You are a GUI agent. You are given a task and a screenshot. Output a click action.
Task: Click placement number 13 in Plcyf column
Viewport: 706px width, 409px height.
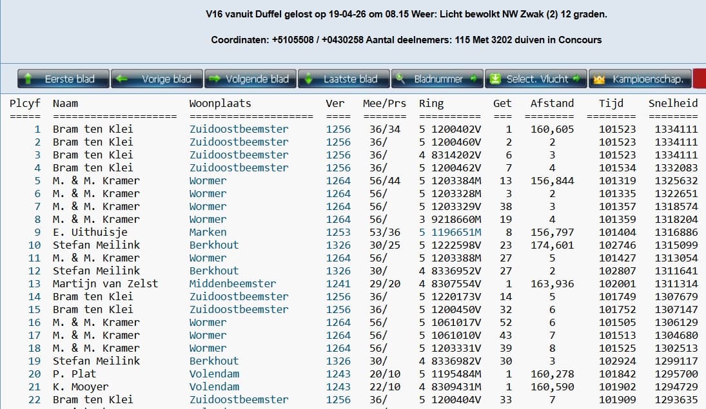[x=34, y=283]
